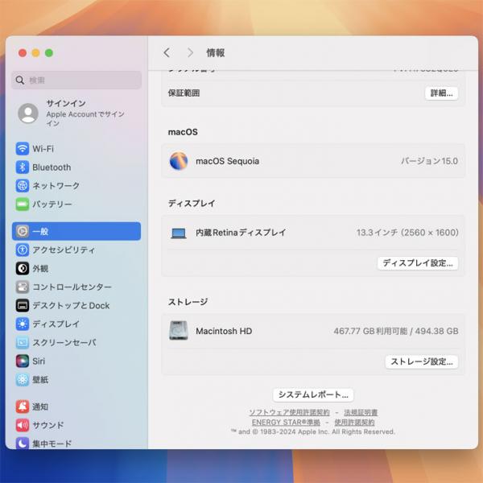Open Bluetooth icon in sidebar
Image resolution: width=483 pixels, height=483 pixels.
click(x=23, y=167)
